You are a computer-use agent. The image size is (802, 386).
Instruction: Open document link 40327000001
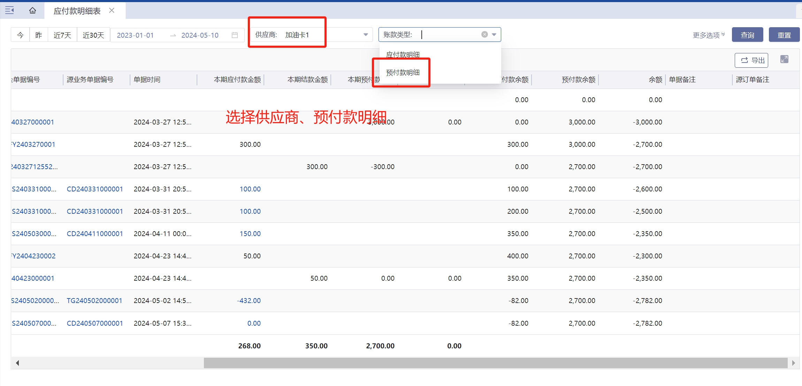pyautogui.click(x=33, y=122)
